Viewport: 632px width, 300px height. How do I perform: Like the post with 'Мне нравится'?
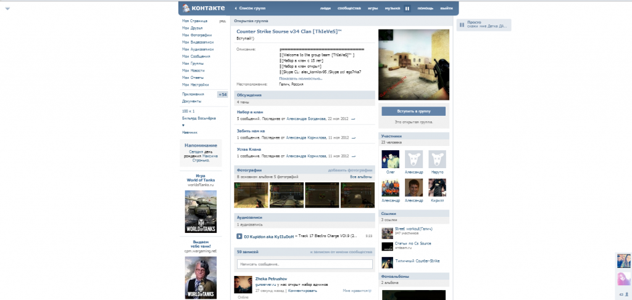point(358,290)
